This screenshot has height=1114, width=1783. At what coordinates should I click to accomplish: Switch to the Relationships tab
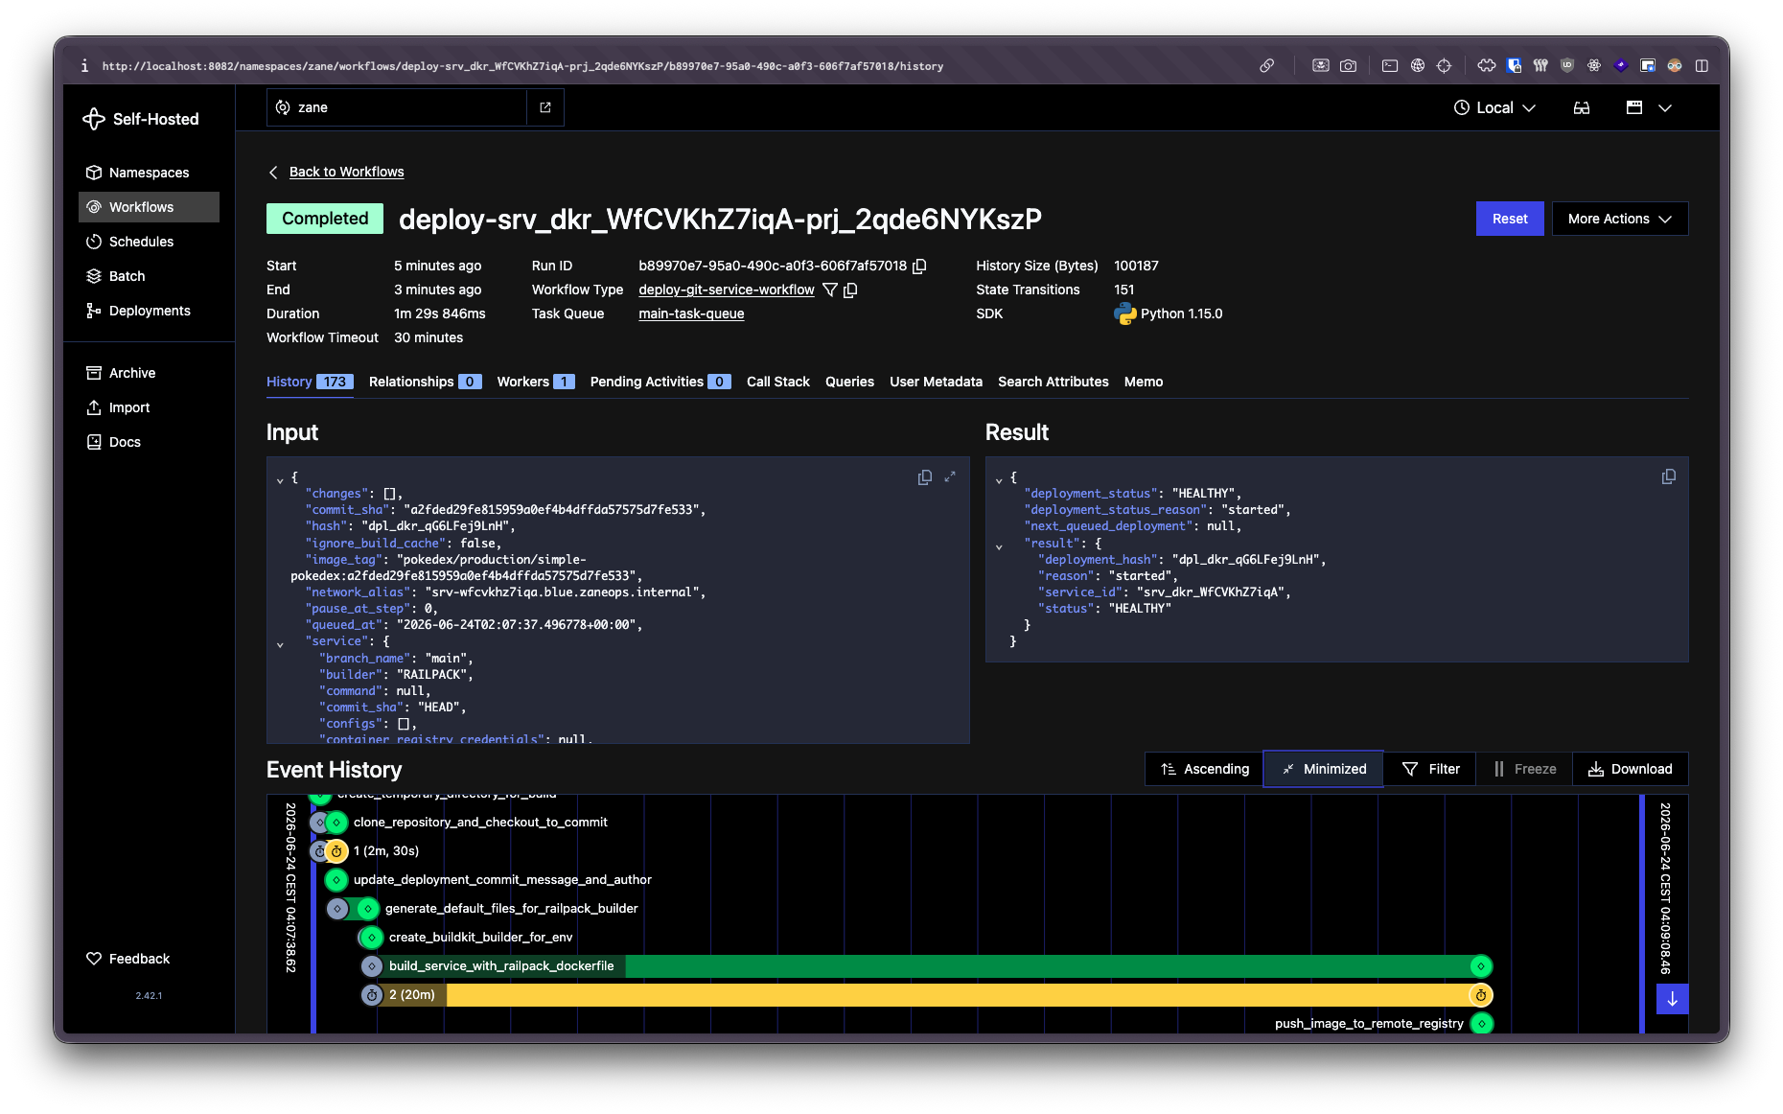[x=425, y=382]
